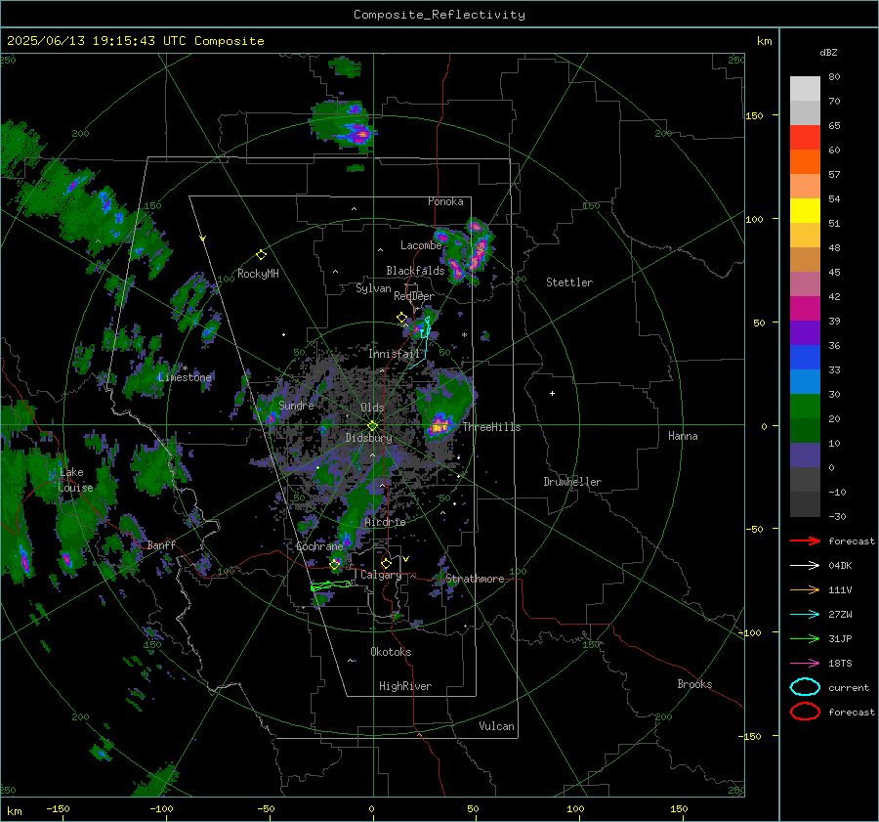Click the Limestone label
Screen dimensions: 879x822
tap(185, 377)
